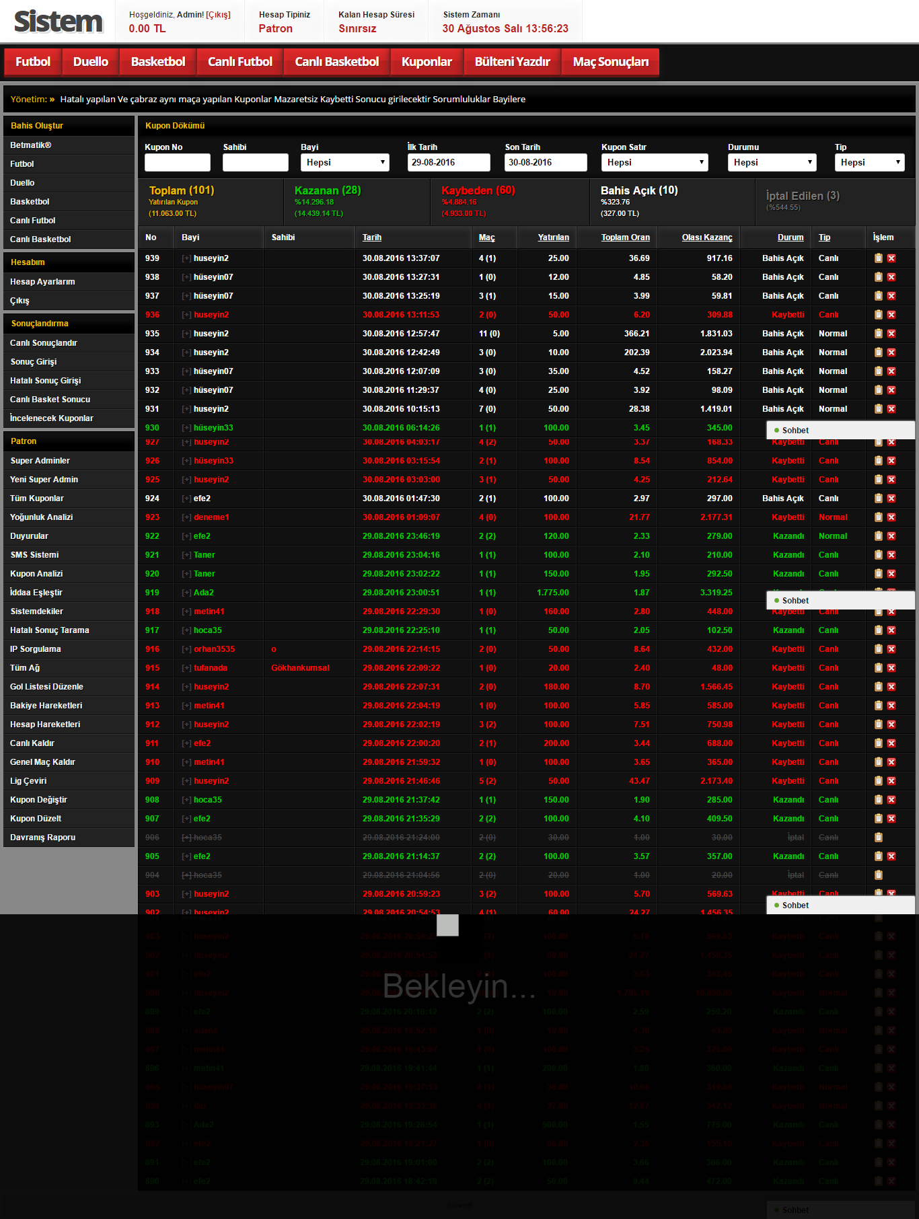
Task: Click the clipboard icon for coupon 926
Action: coord(878,461)
